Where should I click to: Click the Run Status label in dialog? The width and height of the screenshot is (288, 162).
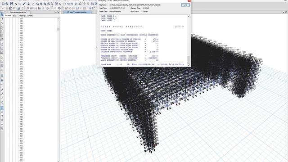[x=135, y=11]
